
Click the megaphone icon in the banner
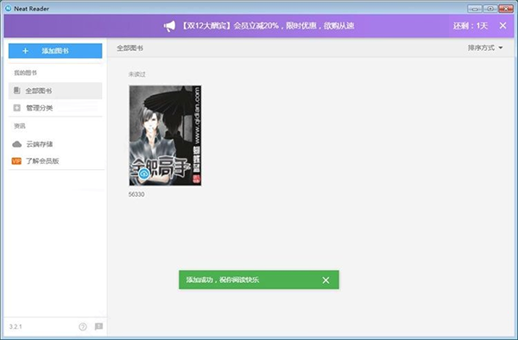point(169,26)
